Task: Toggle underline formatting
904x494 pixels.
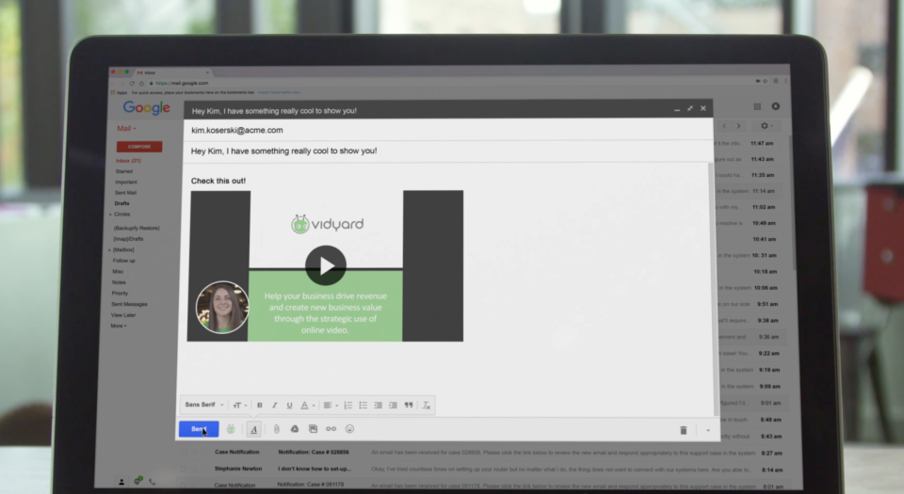Action: [289, 406]
